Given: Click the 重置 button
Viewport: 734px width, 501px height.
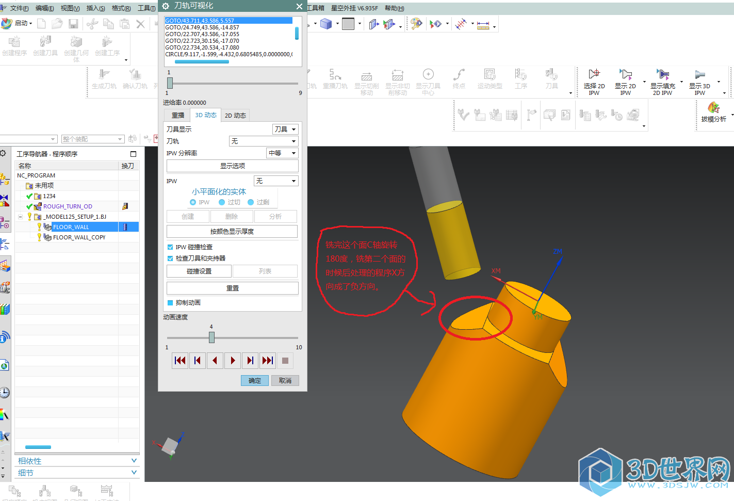Looking at the screenshot, I should coord(233,288).
